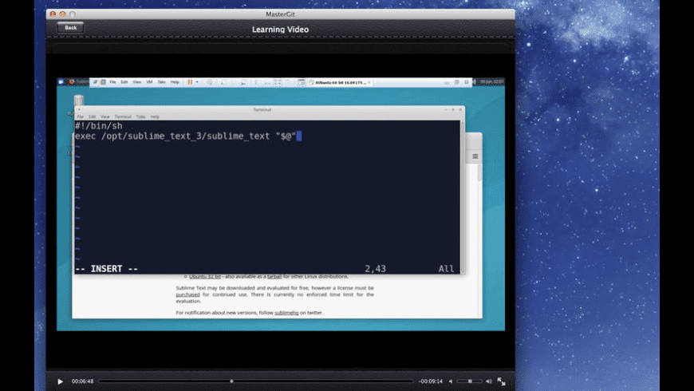Click the tarball download link
694x391 pixels.
pyautogui.click(x=274, y=276)
